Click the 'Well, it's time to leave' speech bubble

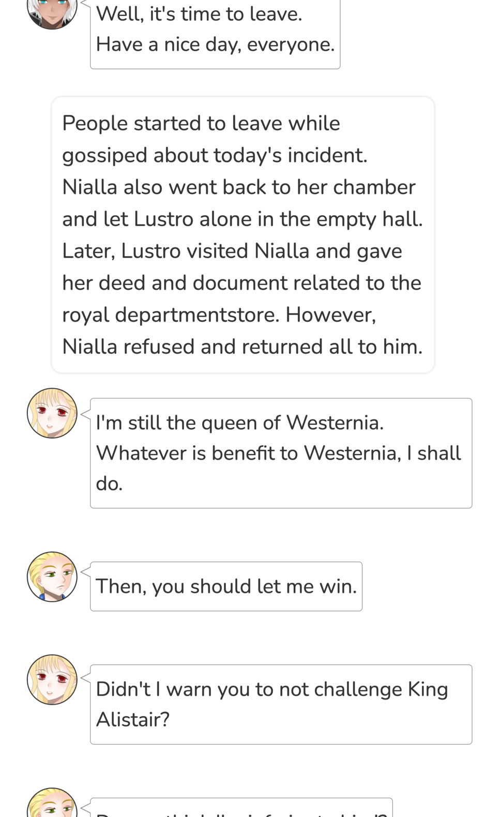pyautogui.click(x=215, y=31)
